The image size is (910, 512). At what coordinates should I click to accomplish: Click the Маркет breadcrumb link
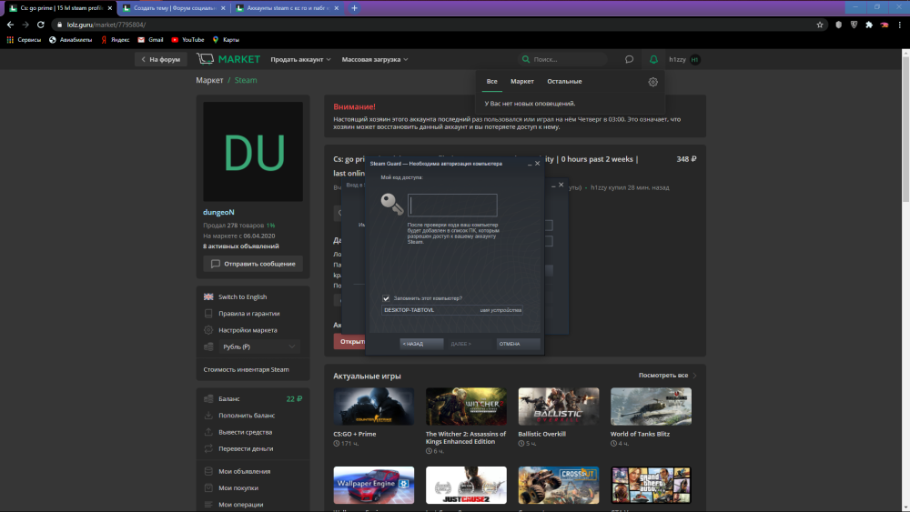click(x=209, y=80)
